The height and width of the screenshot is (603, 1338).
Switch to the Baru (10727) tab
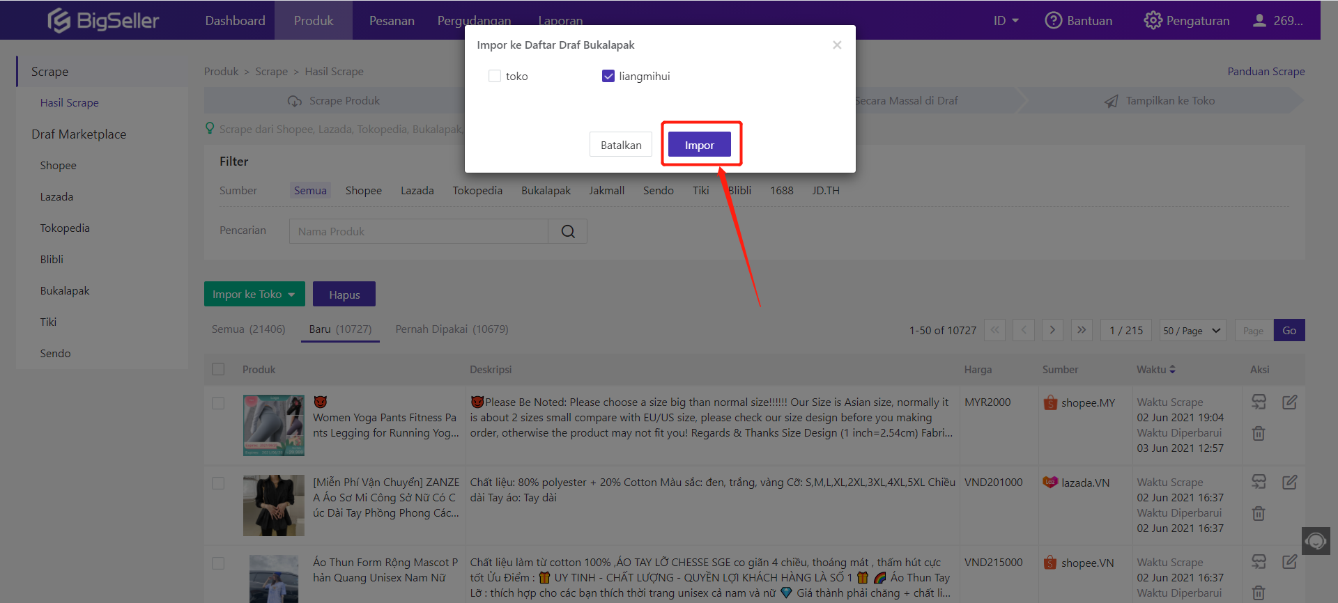pyautogui.click(x=340, y=329)
